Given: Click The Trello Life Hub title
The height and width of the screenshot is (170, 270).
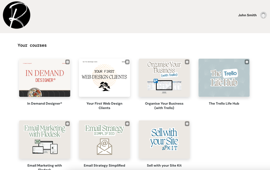Looking at the screenshot, I should pyautogui.click(x=224, y=103).
